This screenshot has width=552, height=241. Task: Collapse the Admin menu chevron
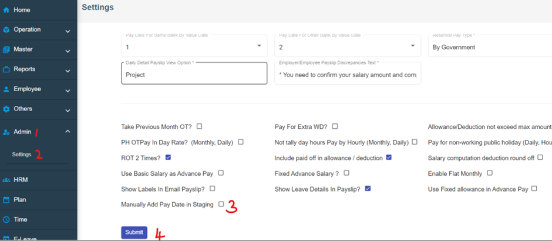pos(68,132)
